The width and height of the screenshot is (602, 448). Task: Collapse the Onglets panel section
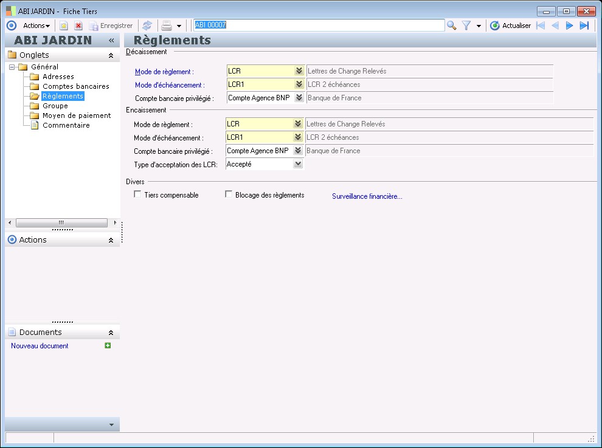pos(111,55)
